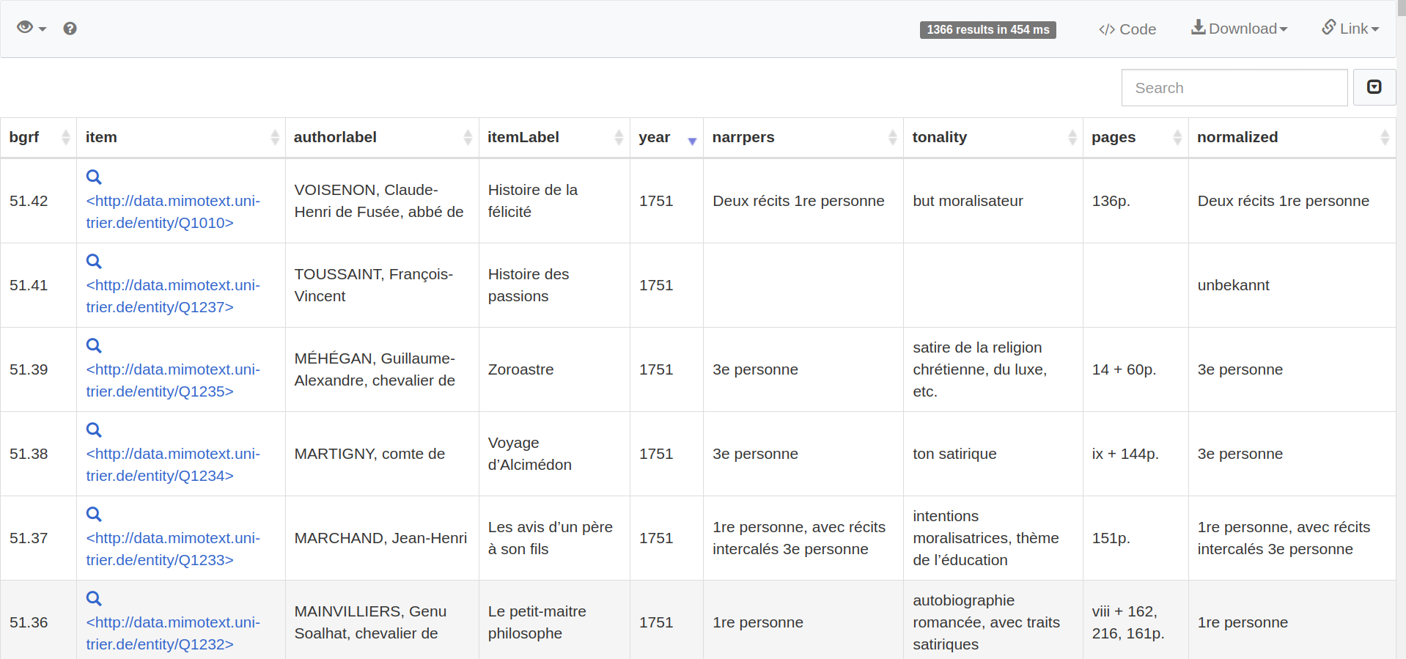Click the help question mark icon
Screen dimensions: 1406x659
coord(70,29)
